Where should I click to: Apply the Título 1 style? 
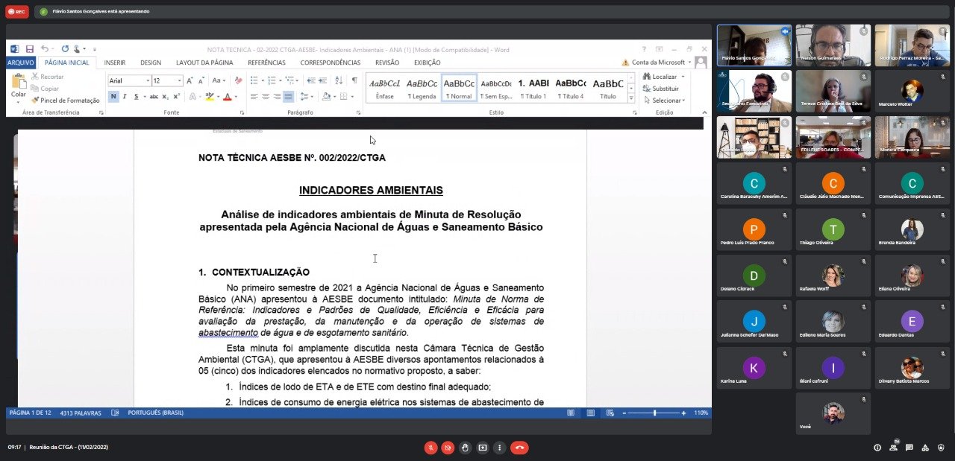click(x=533, y=88)
